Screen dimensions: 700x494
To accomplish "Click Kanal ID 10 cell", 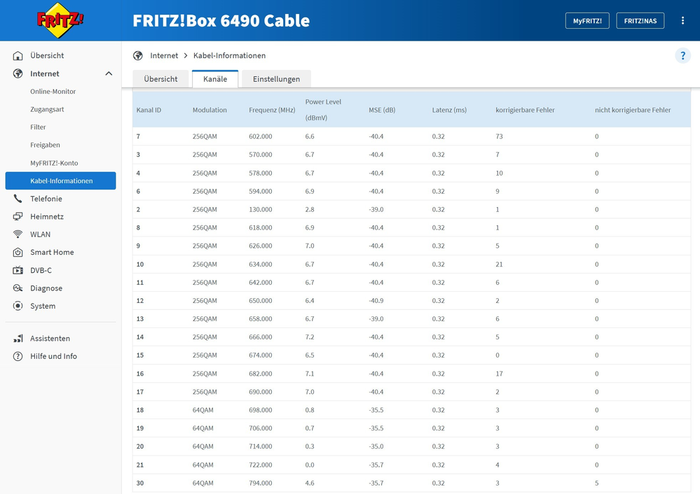I will (140, 264).
